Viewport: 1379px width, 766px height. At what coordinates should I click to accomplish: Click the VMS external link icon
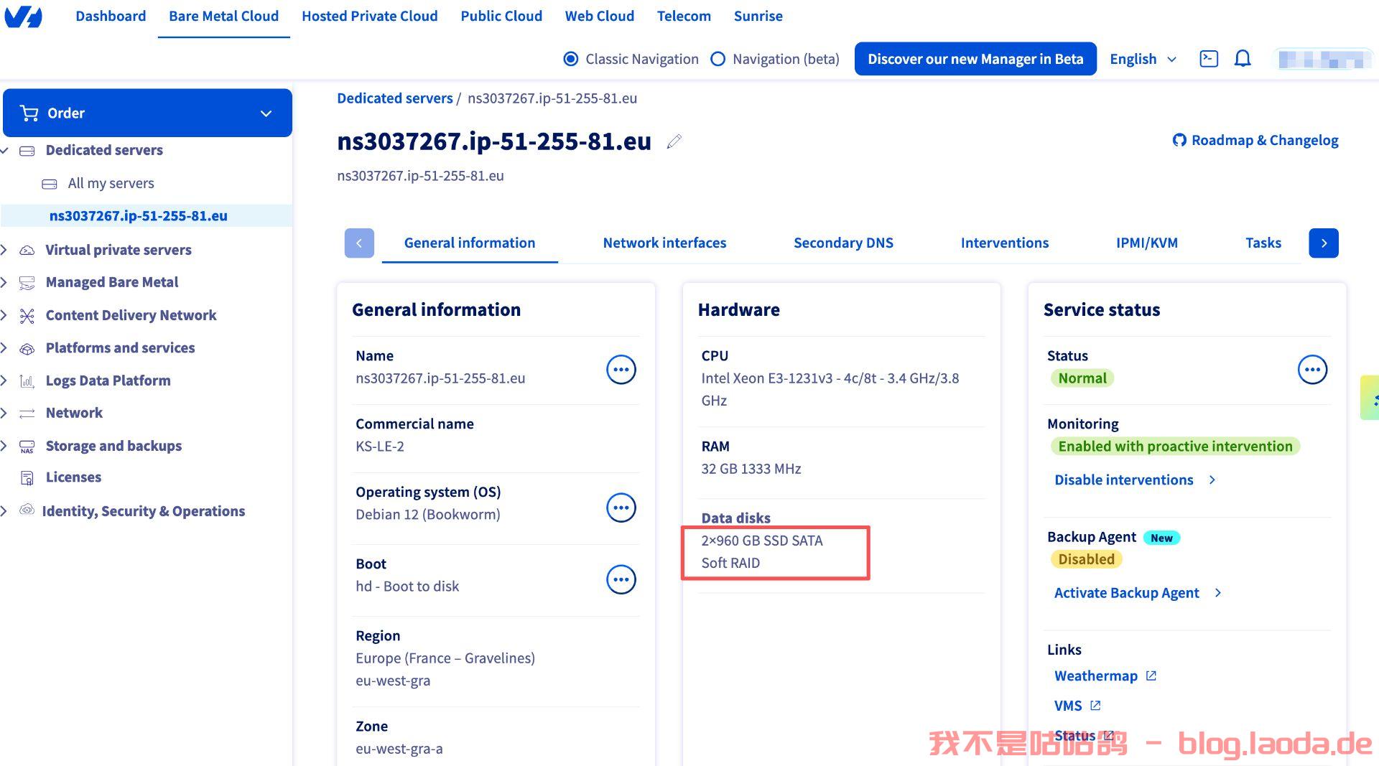tap(1095, 706)
